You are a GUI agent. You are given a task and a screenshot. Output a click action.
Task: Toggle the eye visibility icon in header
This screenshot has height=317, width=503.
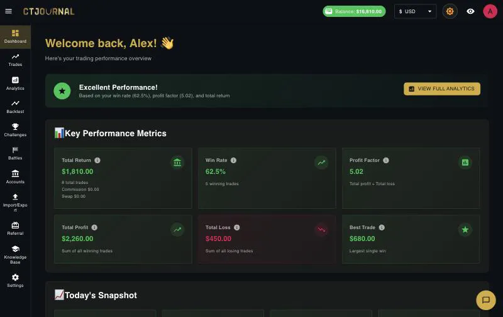pyautogui.click(x=470, y=11)
